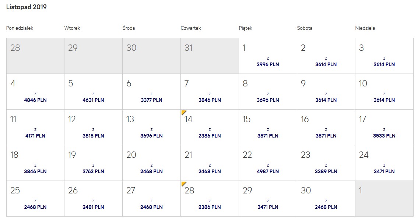This screenshot has width=418, height=221.
Task: Click the yellow corner marker on day 28
Action: pos(183,184)
